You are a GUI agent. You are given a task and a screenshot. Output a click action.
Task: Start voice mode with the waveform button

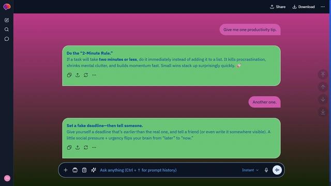coord(277,170)
